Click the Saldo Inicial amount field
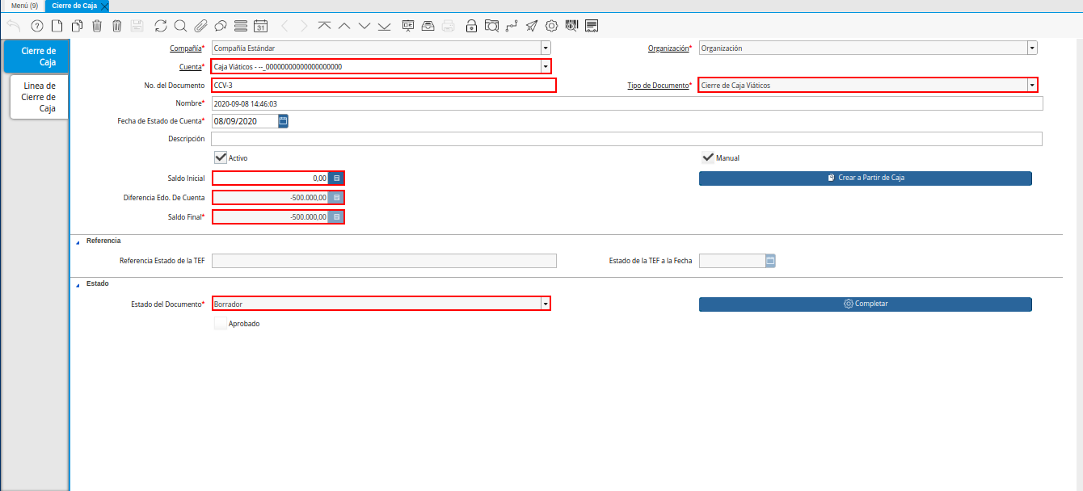 click(271, 178)
